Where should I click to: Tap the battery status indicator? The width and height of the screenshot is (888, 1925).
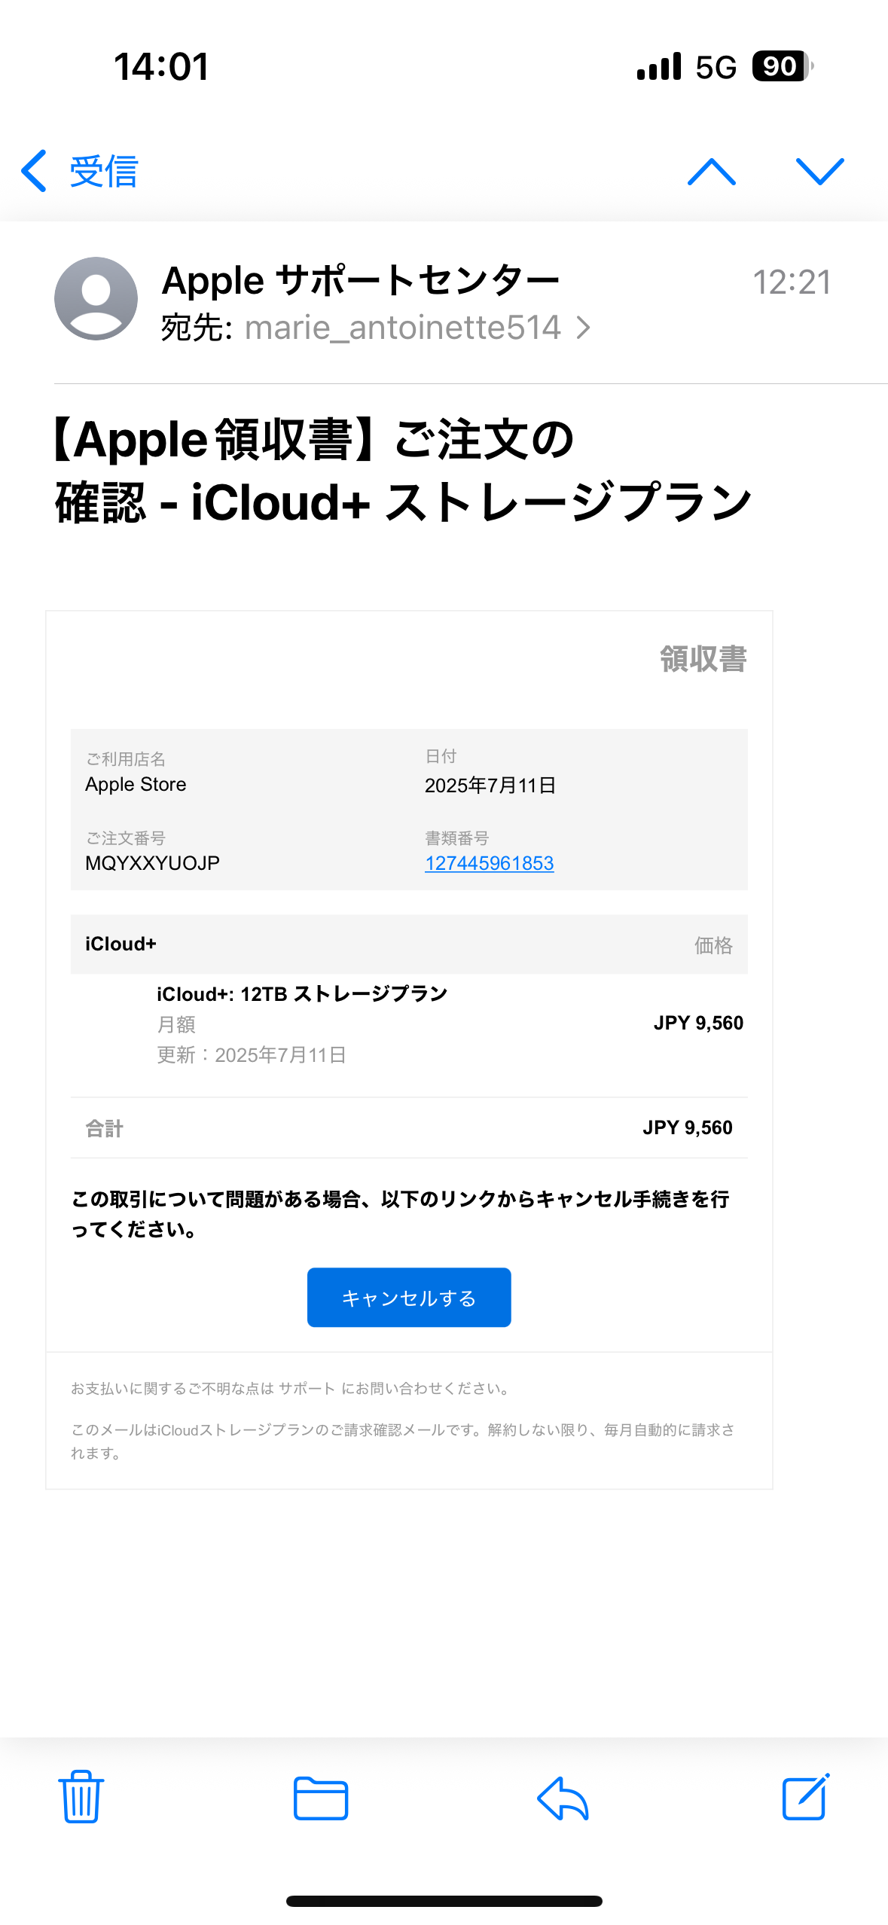pos(782,66)
